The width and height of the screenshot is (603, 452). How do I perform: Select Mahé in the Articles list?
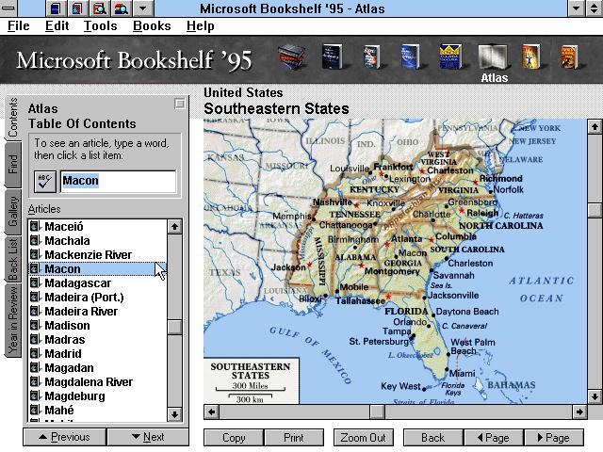98,411
